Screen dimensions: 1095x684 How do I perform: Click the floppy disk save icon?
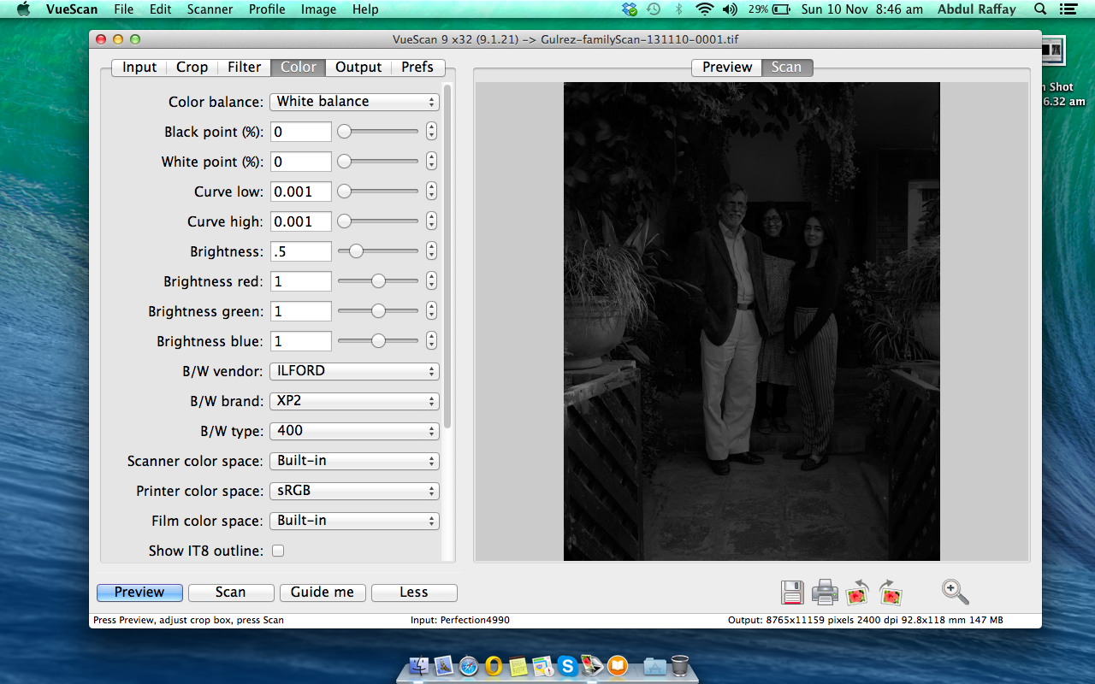coord(792,592)
